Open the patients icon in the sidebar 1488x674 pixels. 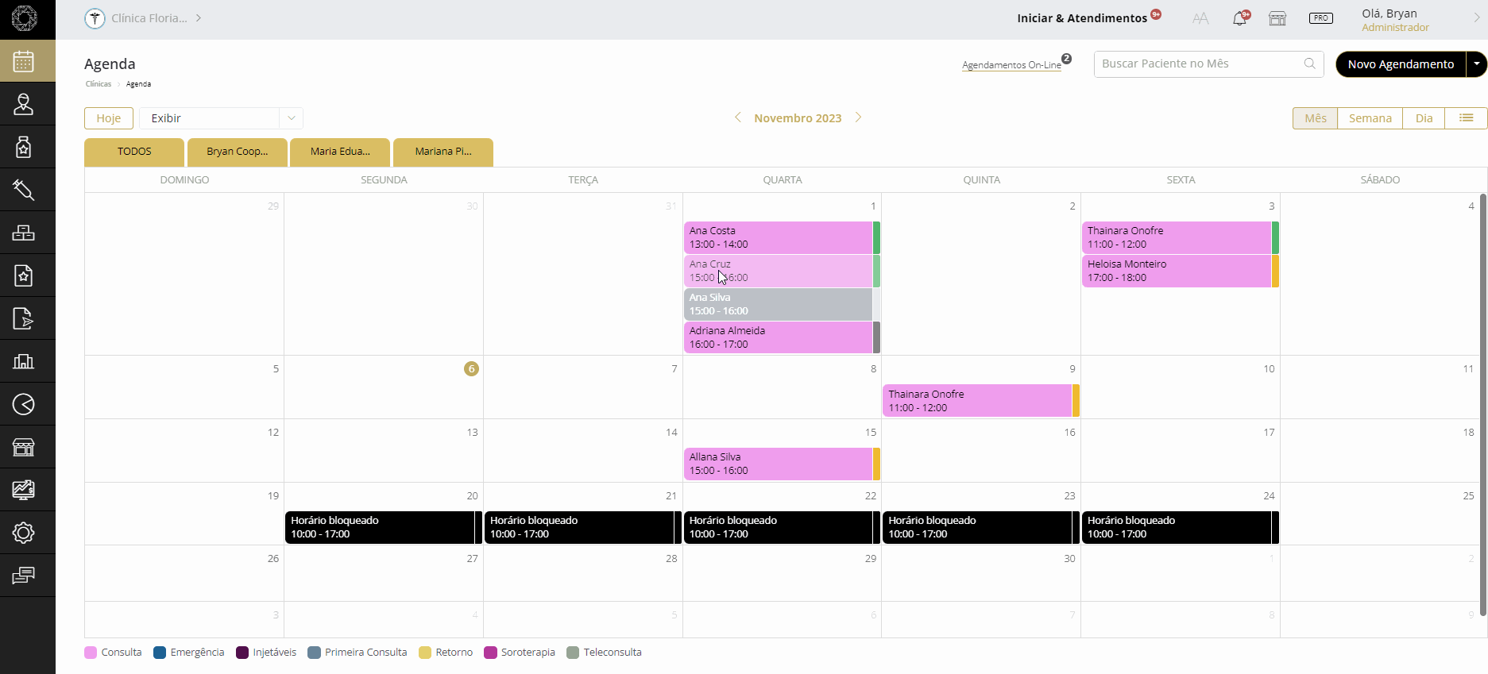pyautogui.click(x=24, y=104)
